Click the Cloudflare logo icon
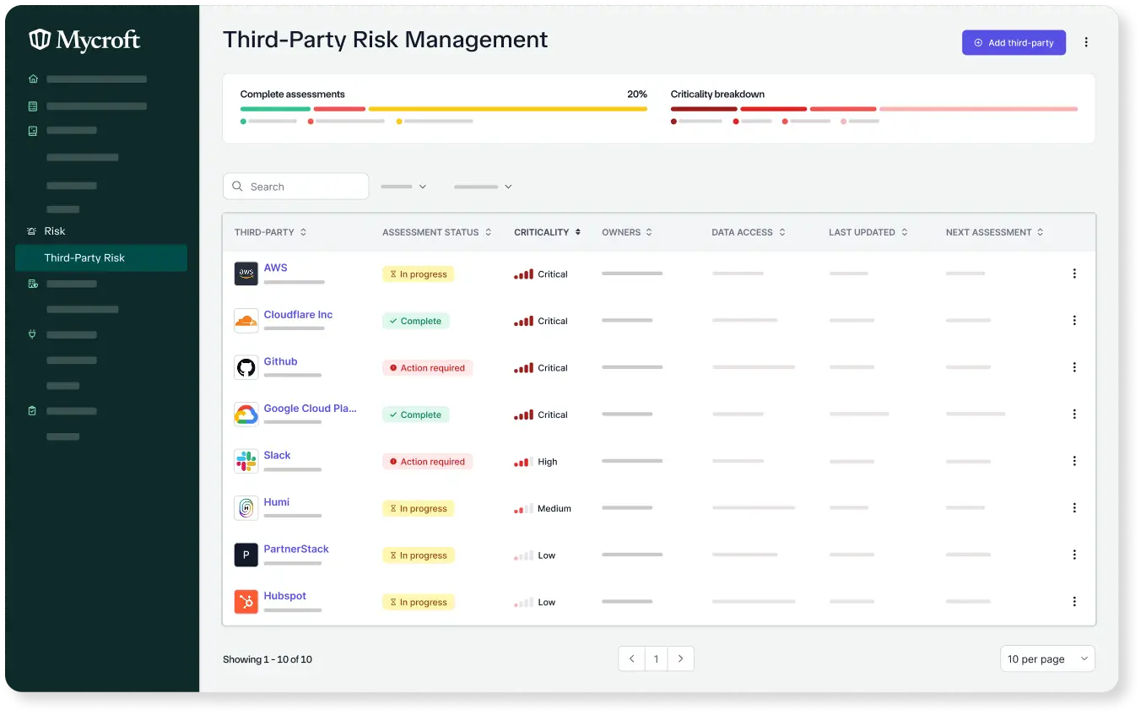The width and height of the screenshot is (1141, 715). tap(246, 321)
